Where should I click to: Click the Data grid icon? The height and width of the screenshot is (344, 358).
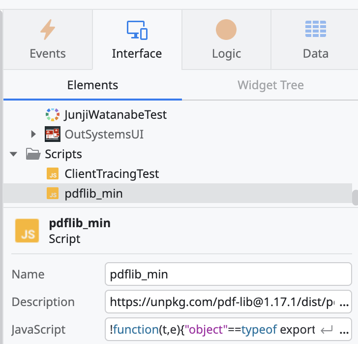[316, 30]
